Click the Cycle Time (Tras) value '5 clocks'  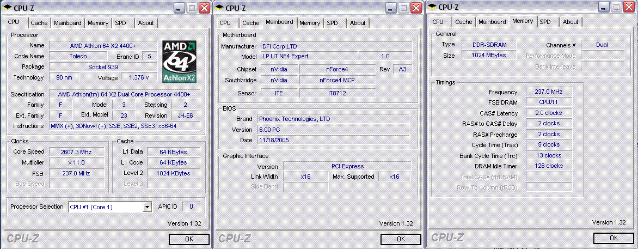coord(549,145)
